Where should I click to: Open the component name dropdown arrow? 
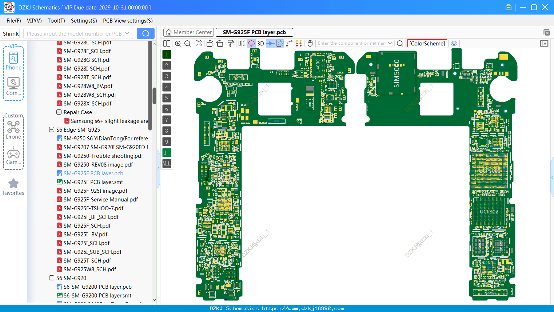[390, 43]
